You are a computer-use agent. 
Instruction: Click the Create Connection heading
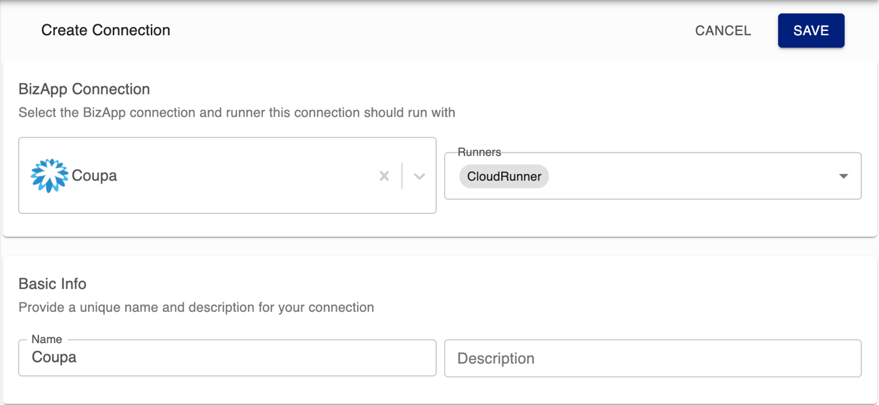(x=105, y=30)
